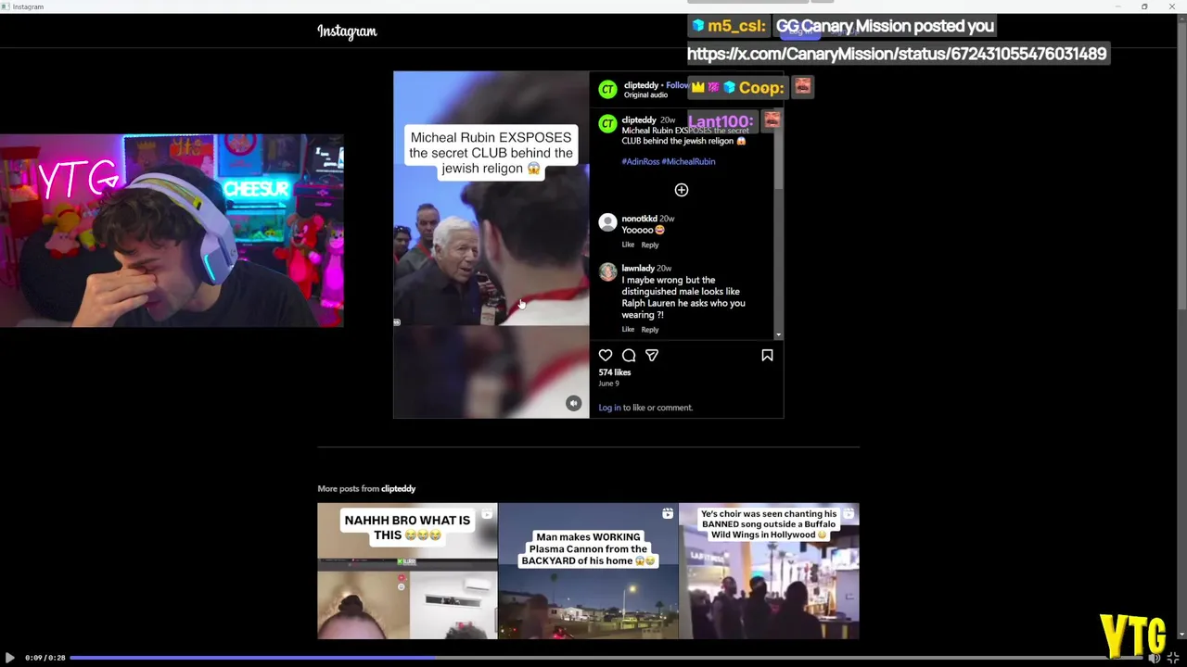Open clipteddy username in post header
This screenshot has width=1187, height=667.
(641, 85)
